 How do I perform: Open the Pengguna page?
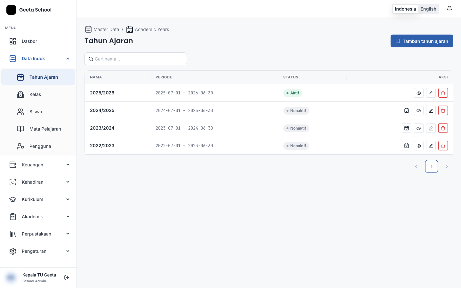(38, 146)
